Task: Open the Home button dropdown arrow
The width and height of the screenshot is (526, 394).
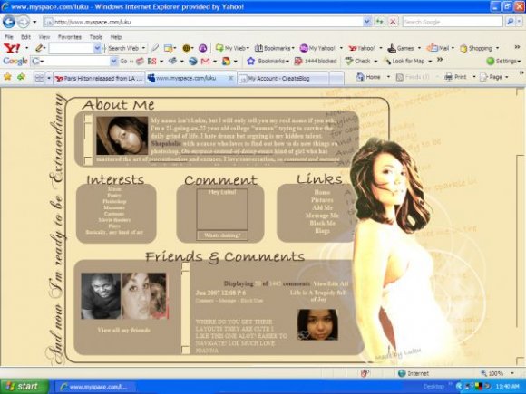Action: (x=388, y=77)
